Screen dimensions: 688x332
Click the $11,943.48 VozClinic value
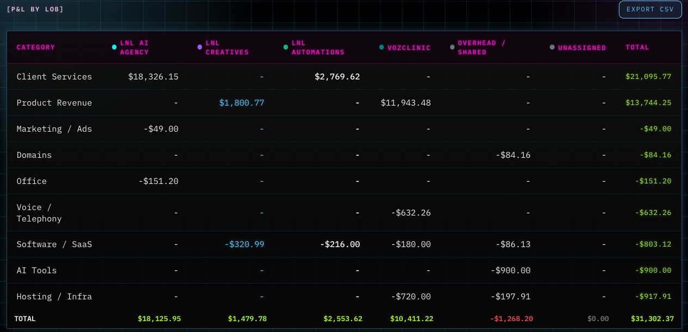406,103
